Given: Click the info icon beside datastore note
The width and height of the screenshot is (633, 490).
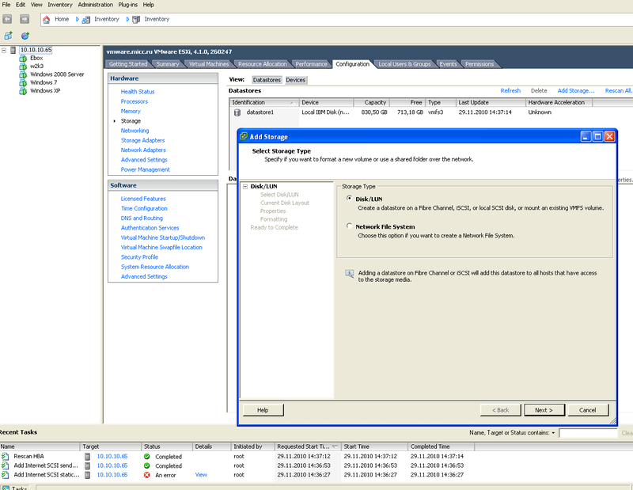Looking at the screenshot, I should coord(350,273).
